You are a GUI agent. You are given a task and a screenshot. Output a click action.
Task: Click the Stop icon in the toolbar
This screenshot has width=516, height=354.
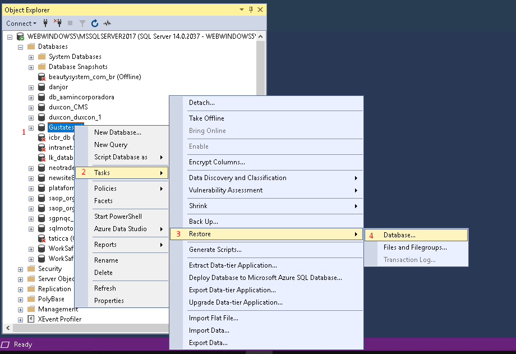point(70,24)
